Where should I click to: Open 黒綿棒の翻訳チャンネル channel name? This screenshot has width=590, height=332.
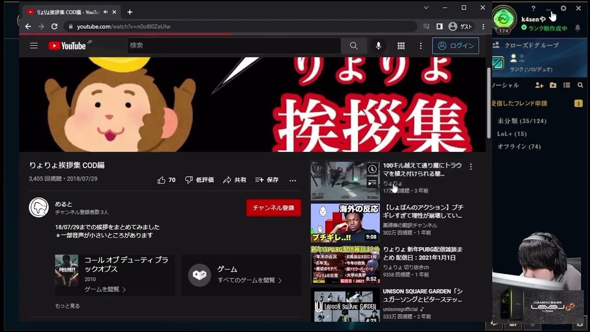(410, 225)
